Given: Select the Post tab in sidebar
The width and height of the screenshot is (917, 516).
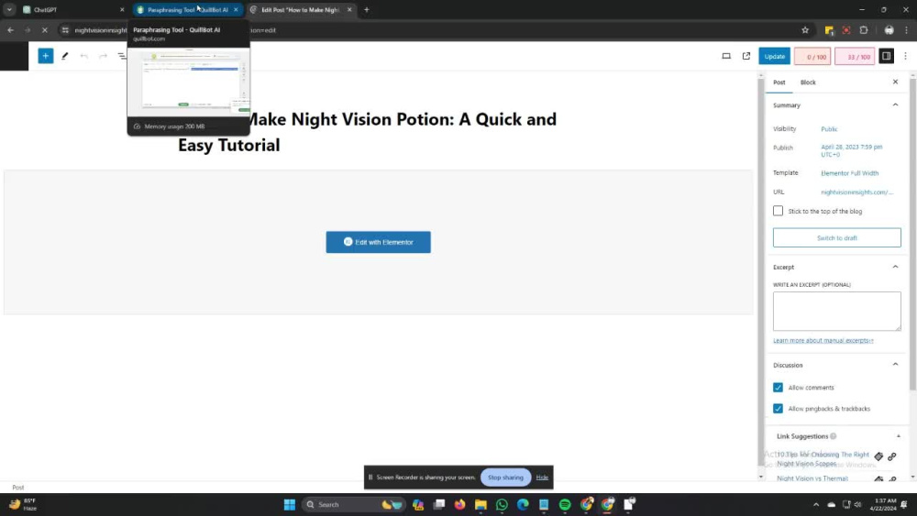Looking at the screenshot, I should click(779, 82).
